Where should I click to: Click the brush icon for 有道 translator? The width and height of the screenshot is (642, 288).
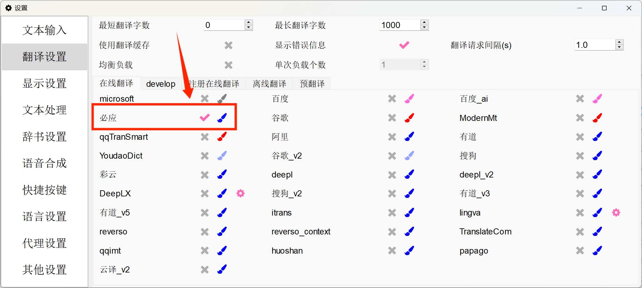[x=597, y=137]
